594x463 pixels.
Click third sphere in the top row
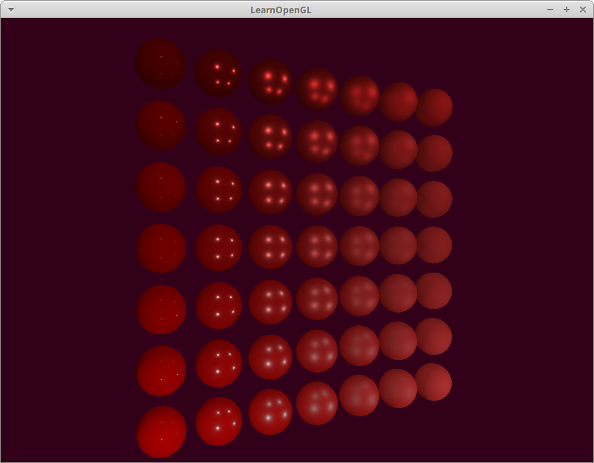click(270, 81)
